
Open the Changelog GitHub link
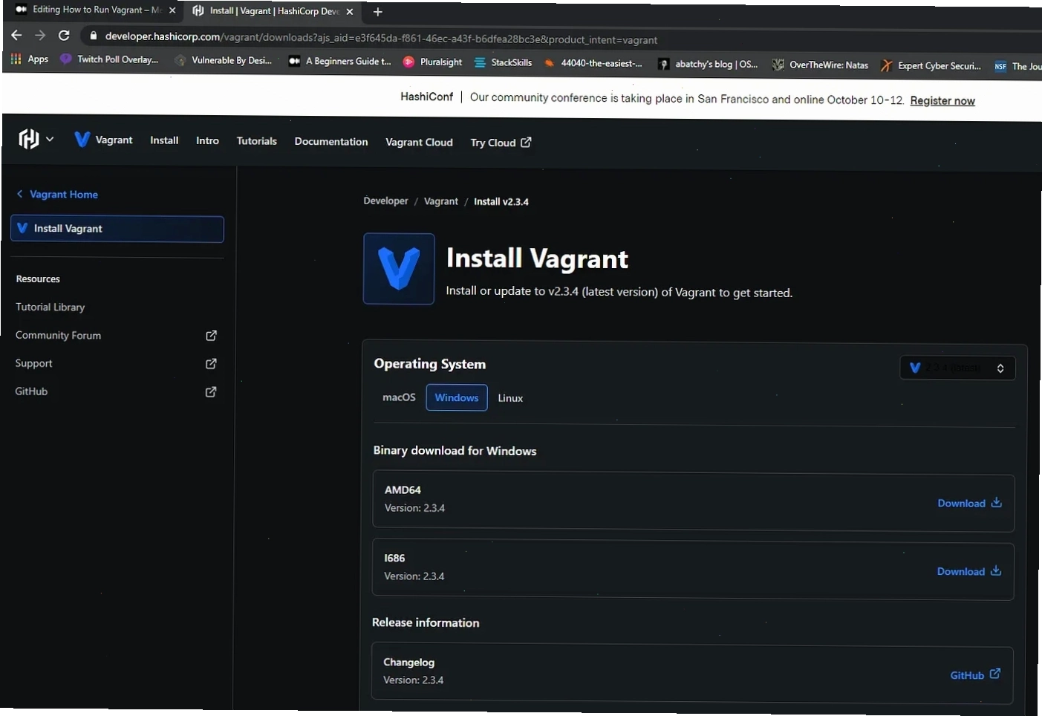975,674
